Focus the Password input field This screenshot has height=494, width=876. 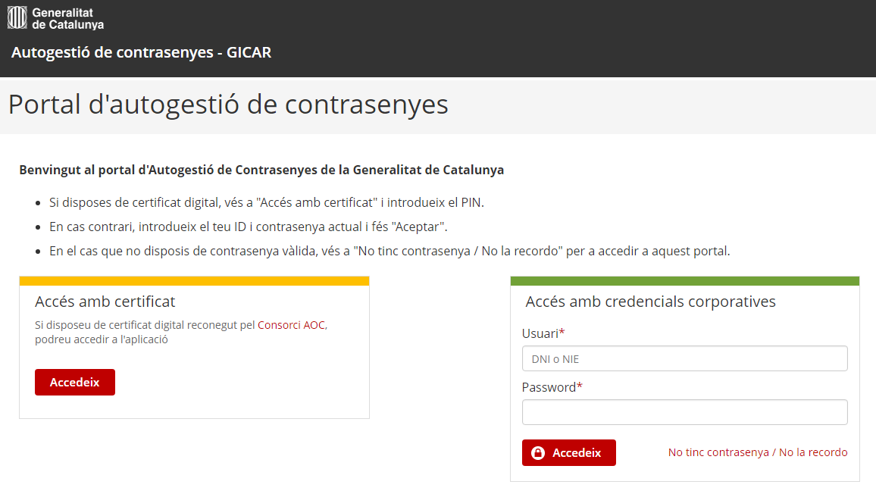pyautogui.click(x=684, y=412)
